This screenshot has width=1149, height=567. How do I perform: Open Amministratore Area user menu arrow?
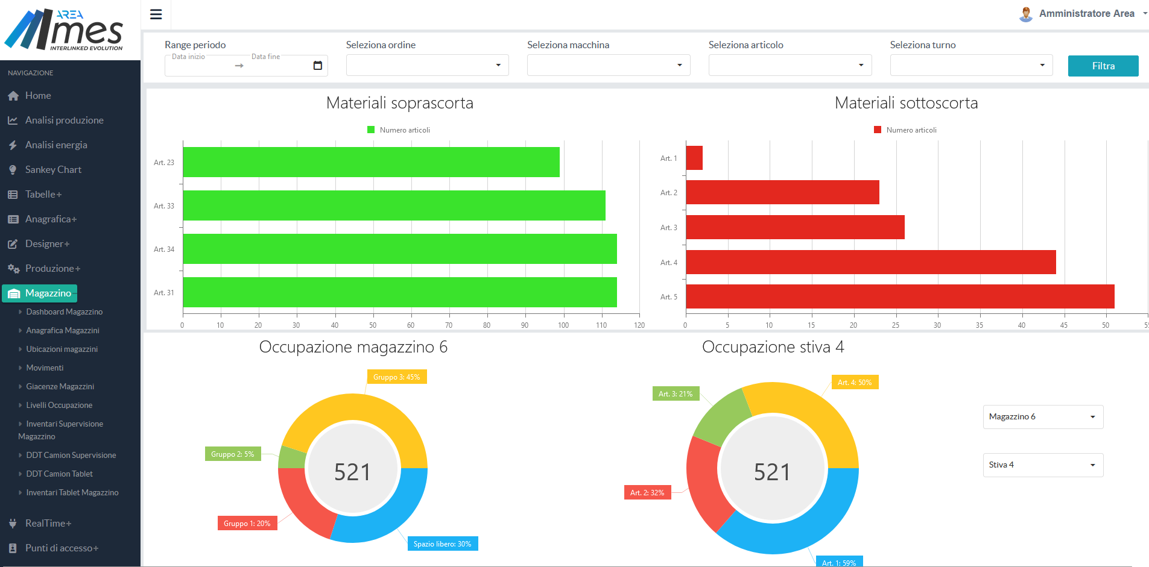1145,13
